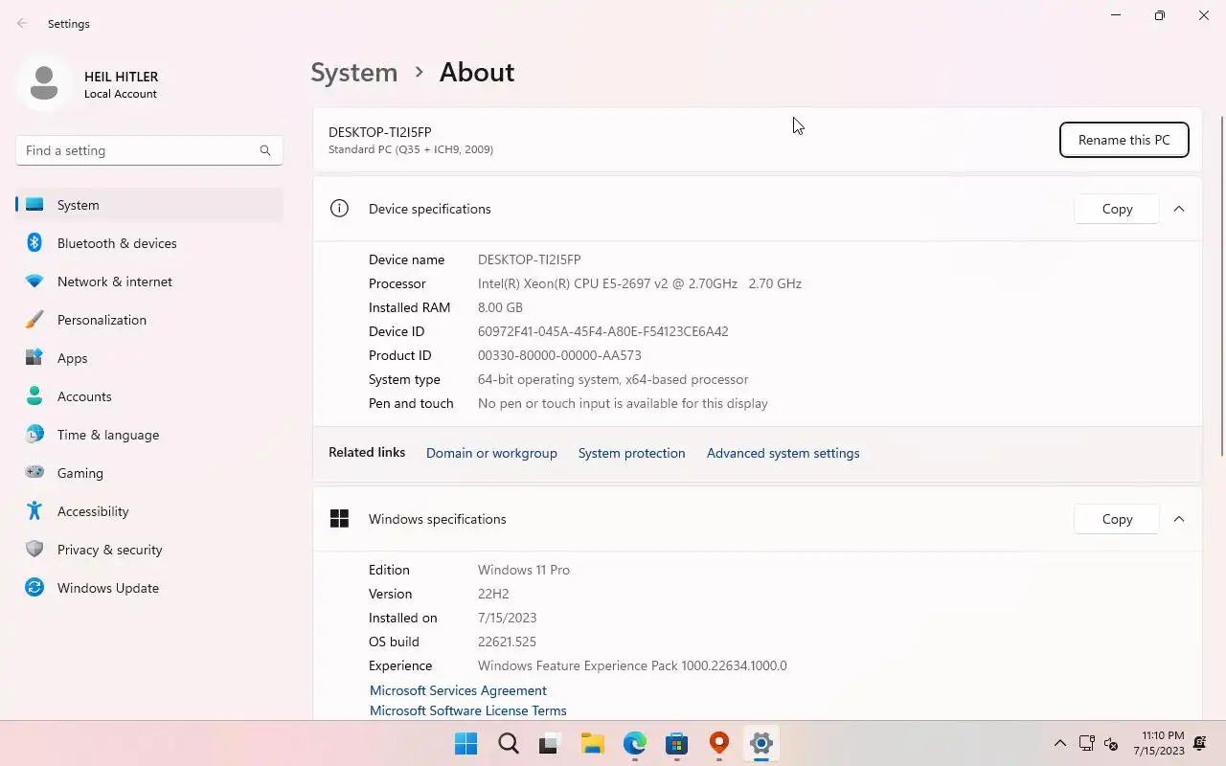Open Advanced system settings
Screen dimensions: 1226x766
[783, 453]
